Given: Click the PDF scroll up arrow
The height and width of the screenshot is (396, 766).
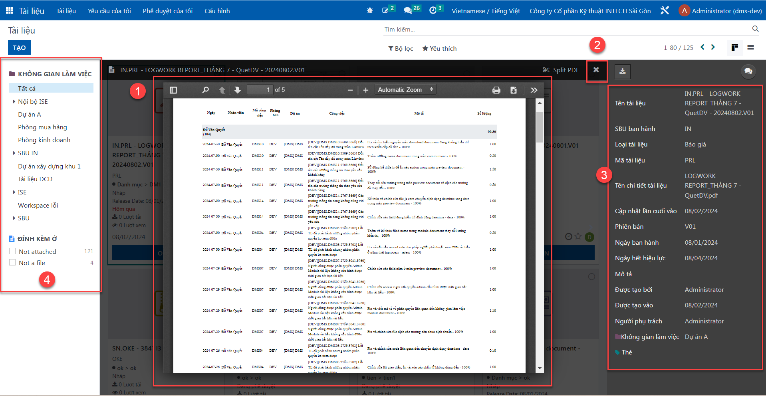Looking at the screenshot, I should pyautogui.click(x=540, y=103).
